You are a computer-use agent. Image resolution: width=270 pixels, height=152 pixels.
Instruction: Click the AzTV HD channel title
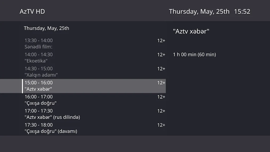[x=32, y=12]
